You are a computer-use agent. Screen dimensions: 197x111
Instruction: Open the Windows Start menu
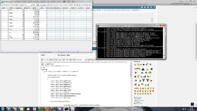[3, 109]
